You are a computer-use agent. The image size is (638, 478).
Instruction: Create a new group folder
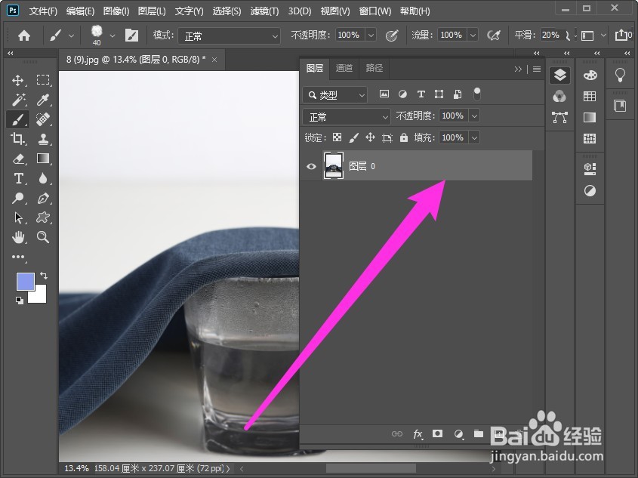tap(479, 433)
